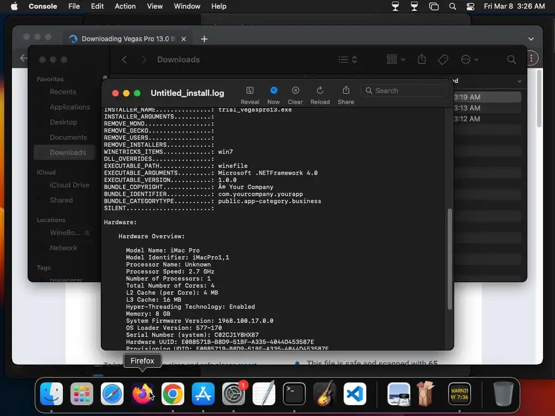This screenshot has width=555, height=416.
Task: Open System Settings from the Dock
Action: (234, 394)
